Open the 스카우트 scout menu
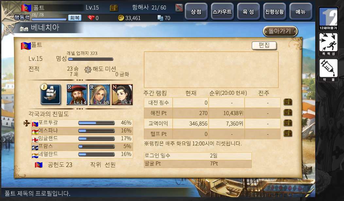Screen dimensions: 344x201 click(x=222, y=12)
